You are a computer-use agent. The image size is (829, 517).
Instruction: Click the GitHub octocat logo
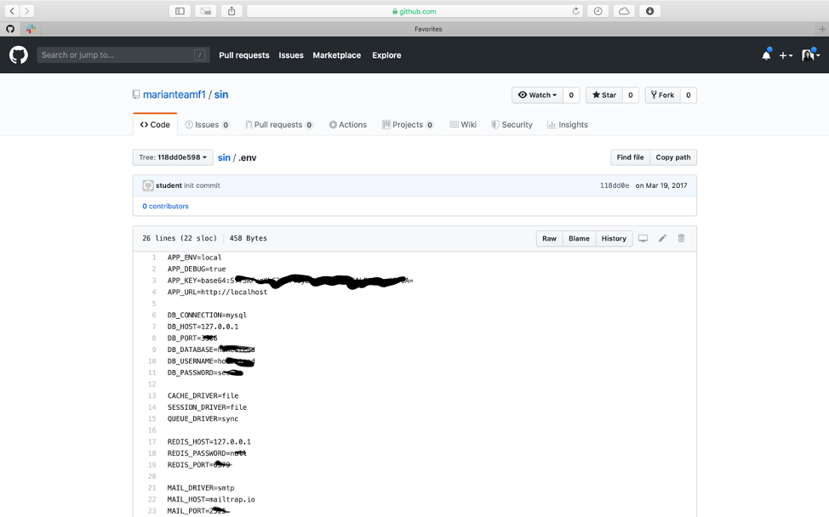pyautogui.click(x=19, y=55)
